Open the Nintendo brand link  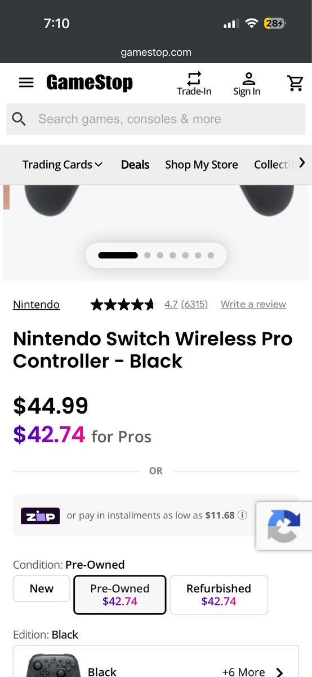36,305
